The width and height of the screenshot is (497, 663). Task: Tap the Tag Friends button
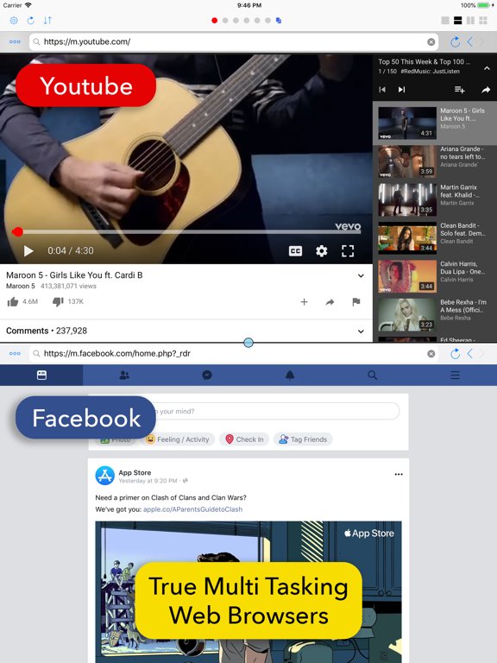pos(303,439)
